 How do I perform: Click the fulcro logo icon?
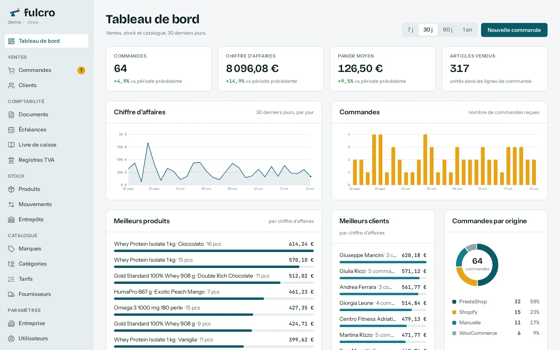pyautogui.click(x=15, y=12)
